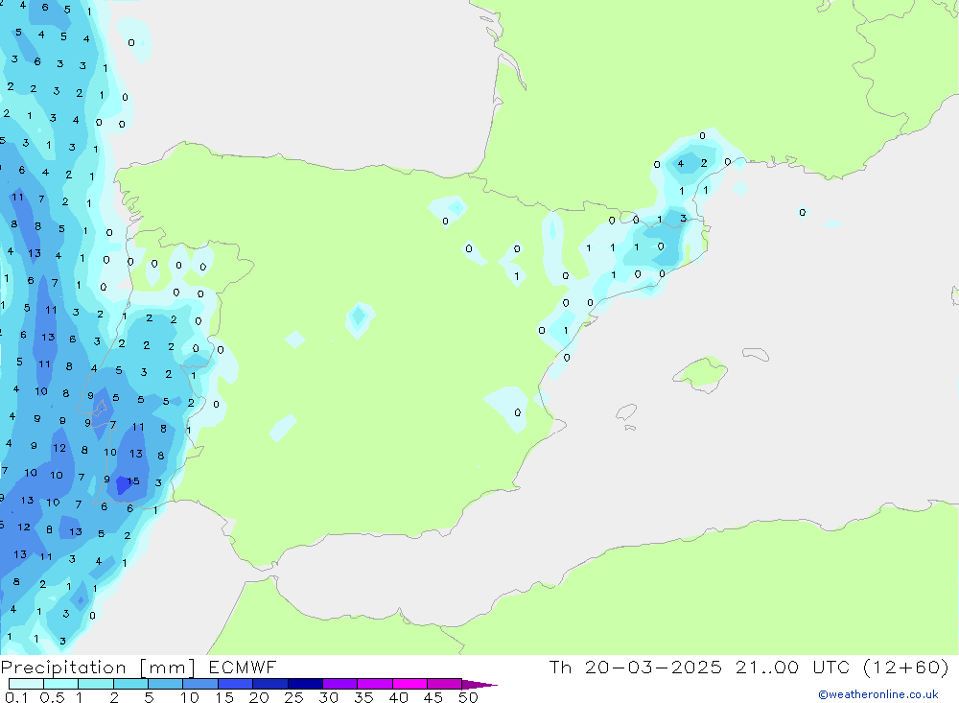Open the weatheronline.co.uk copyright link

[x=878, y=694]
